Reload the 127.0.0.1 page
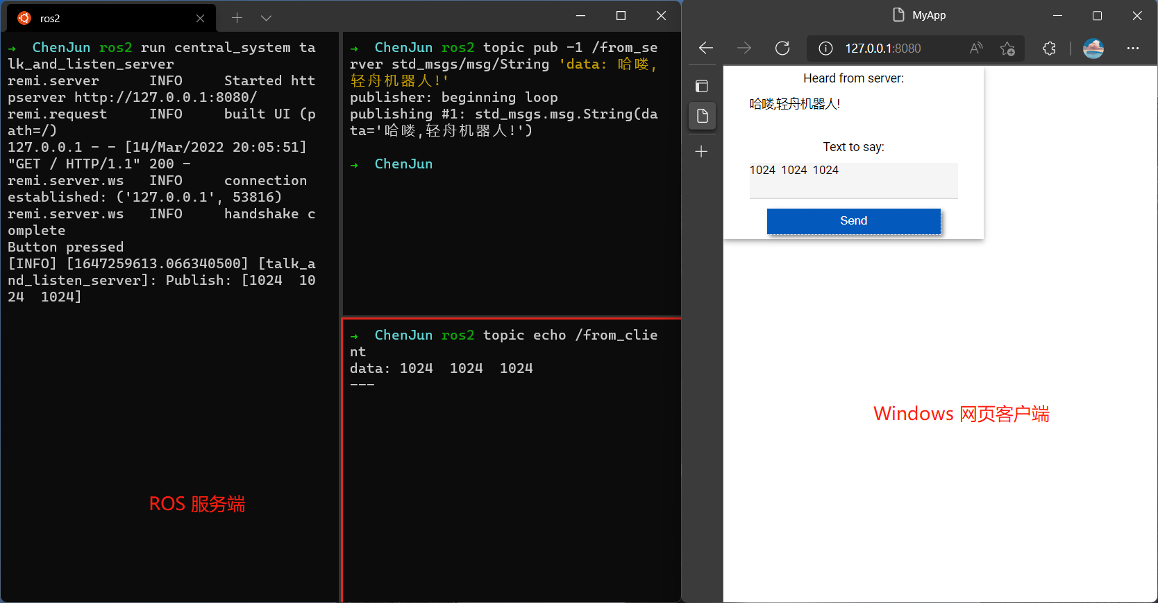Viewport: 1158px width, 603px height. pos(782,48)
